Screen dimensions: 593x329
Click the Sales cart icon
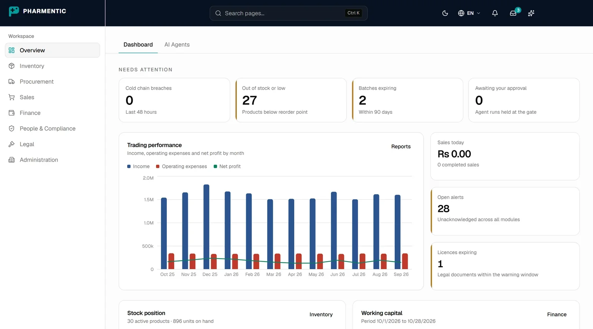tap(11, 97)
